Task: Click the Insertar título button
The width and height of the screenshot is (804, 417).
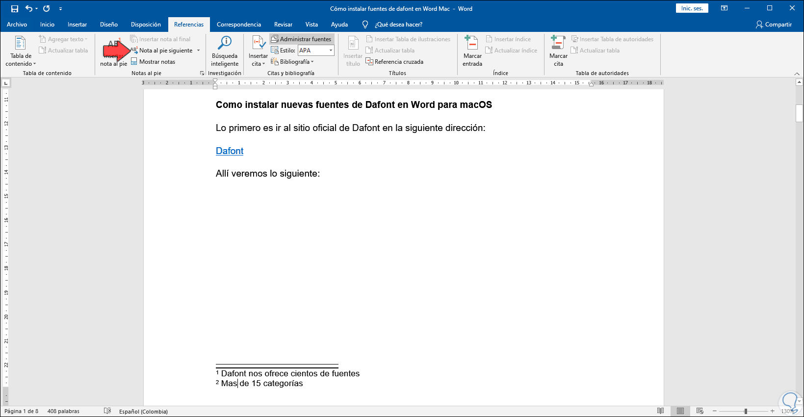Action: pyautogui.click(x=353, y=51)
